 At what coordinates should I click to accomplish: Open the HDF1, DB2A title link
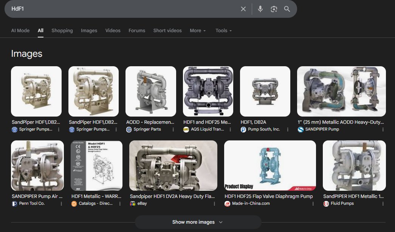pyautogui.click(x=253, y=122)
